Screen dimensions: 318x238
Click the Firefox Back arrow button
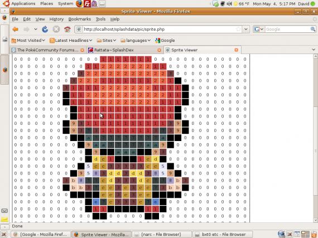pyautogui.click(x=16, y=30)
